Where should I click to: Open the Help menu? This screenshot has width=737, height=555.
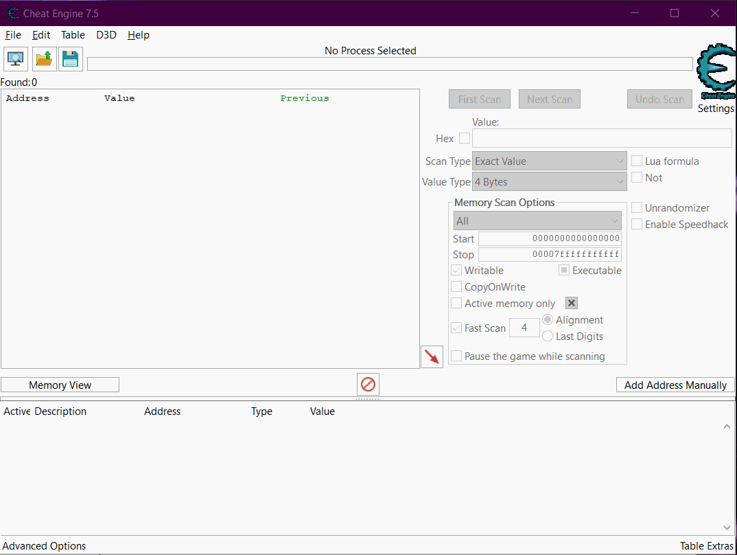coord(138,35)
